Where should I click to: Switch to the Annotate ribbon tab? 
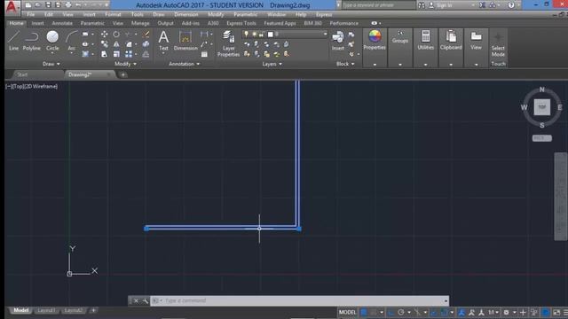pos(62,23)
